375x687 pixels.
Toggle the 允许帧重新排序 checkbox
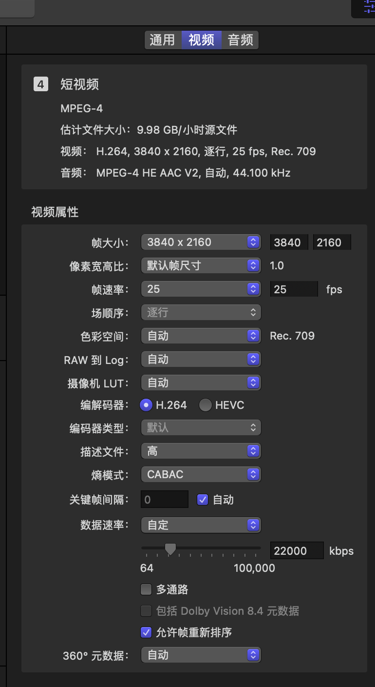coord(146,632)
